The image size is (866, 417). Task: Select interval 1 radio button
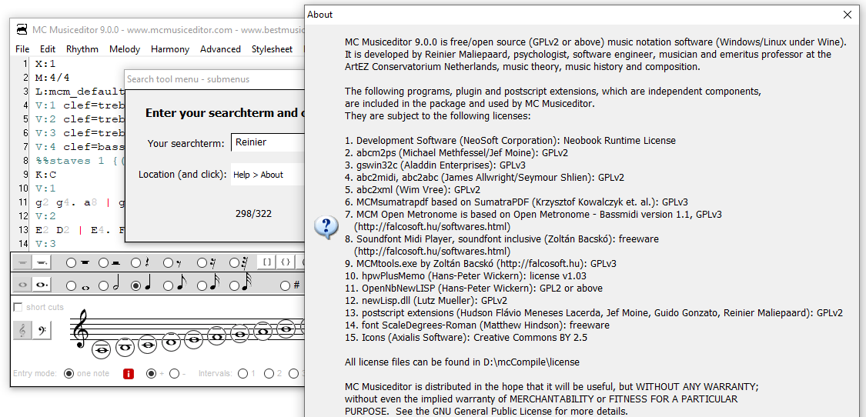242,374
